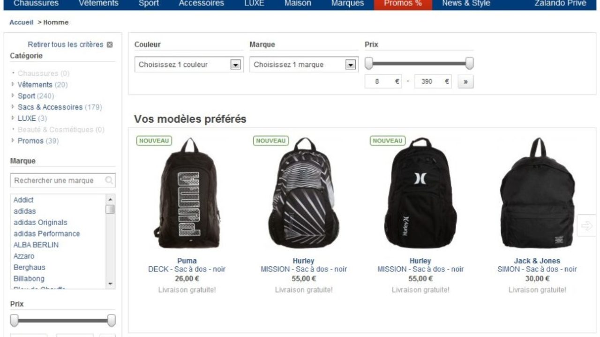
Task: Open the Marque dropdown arrow
Action: (x=351, y=65)
